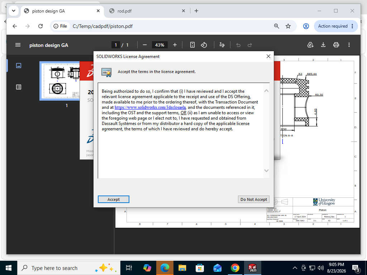The image size is (367, 275).
Task: Print the piston PDF
Action: tap(336, 45)
